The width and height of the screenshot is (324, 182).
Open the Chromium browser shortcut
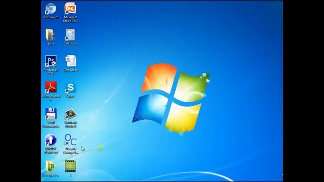[x=51, y=9]
